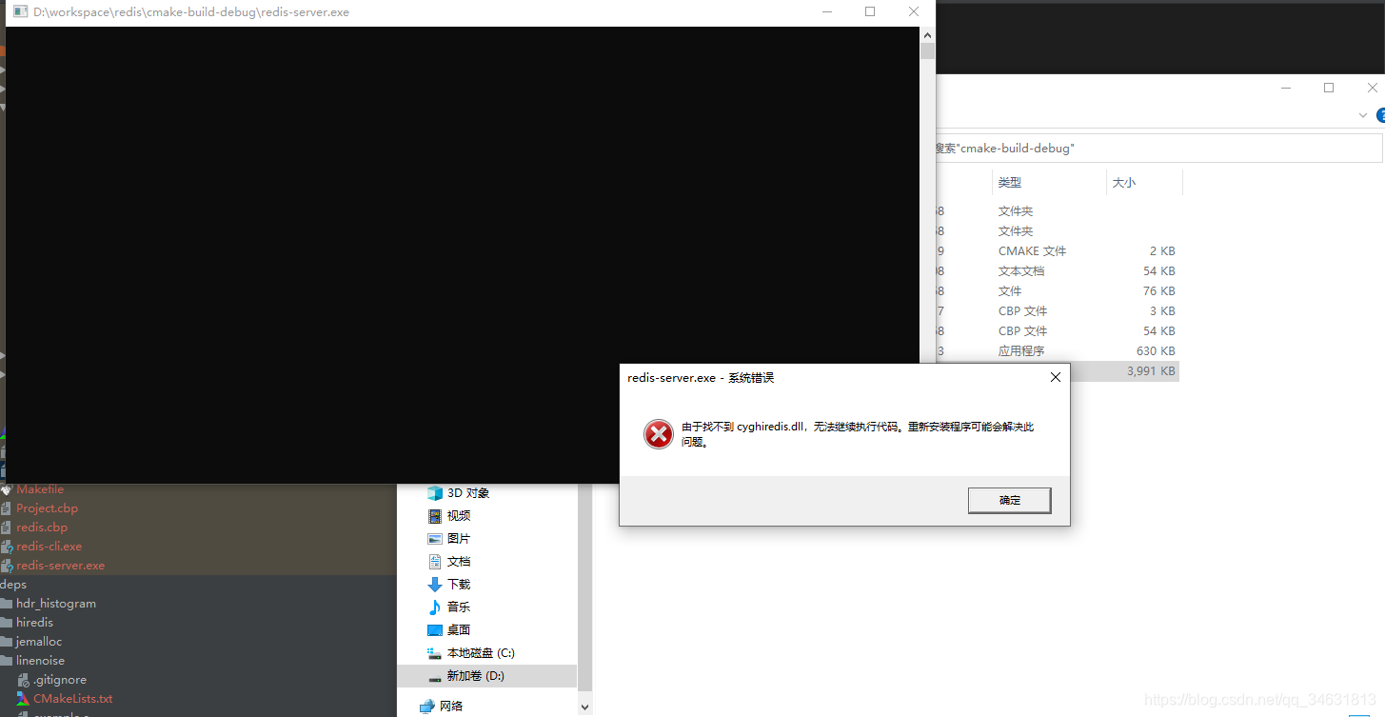Click the console window scrollbar thumb
The image size is (1385, 717).
click(x=927, y=51)
